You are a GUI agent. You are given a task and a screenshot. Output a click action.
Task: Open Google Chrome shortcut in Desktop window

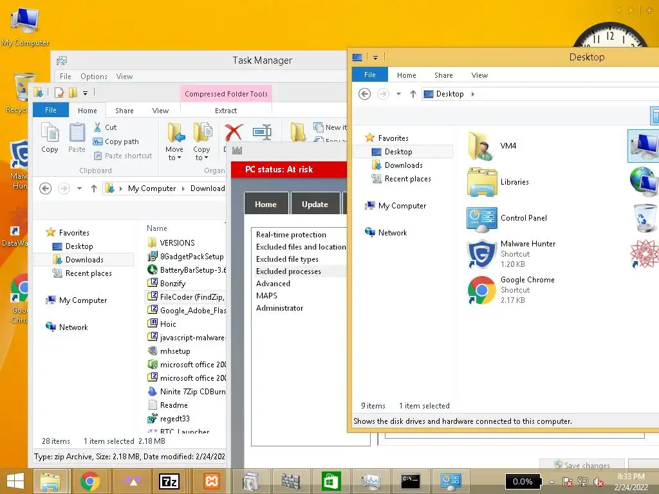click(x=481, y=290)
